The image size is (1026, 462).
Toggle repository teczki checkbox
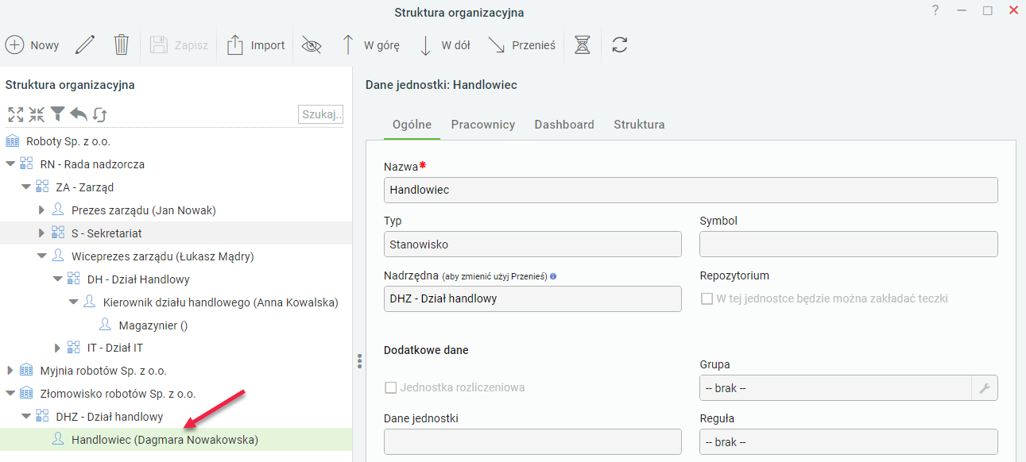(x=706, y=299)
